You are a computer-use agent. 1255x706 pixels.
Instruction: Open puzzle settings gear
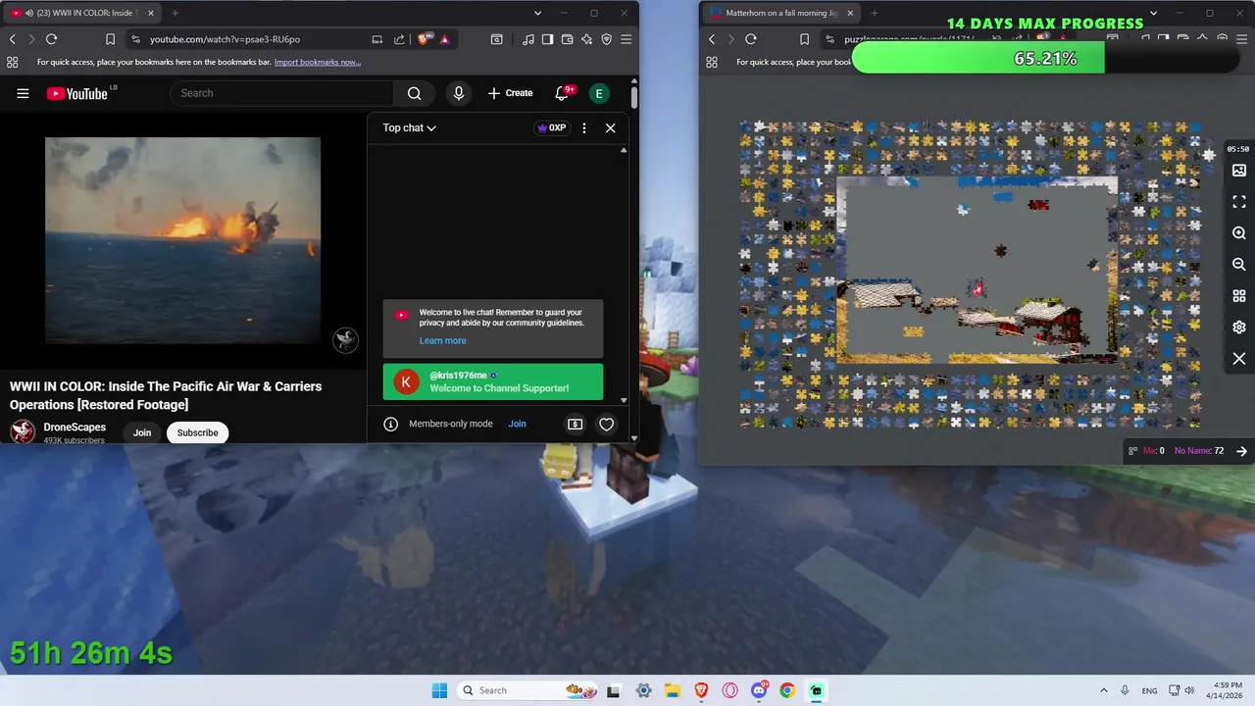[1239, 328]
